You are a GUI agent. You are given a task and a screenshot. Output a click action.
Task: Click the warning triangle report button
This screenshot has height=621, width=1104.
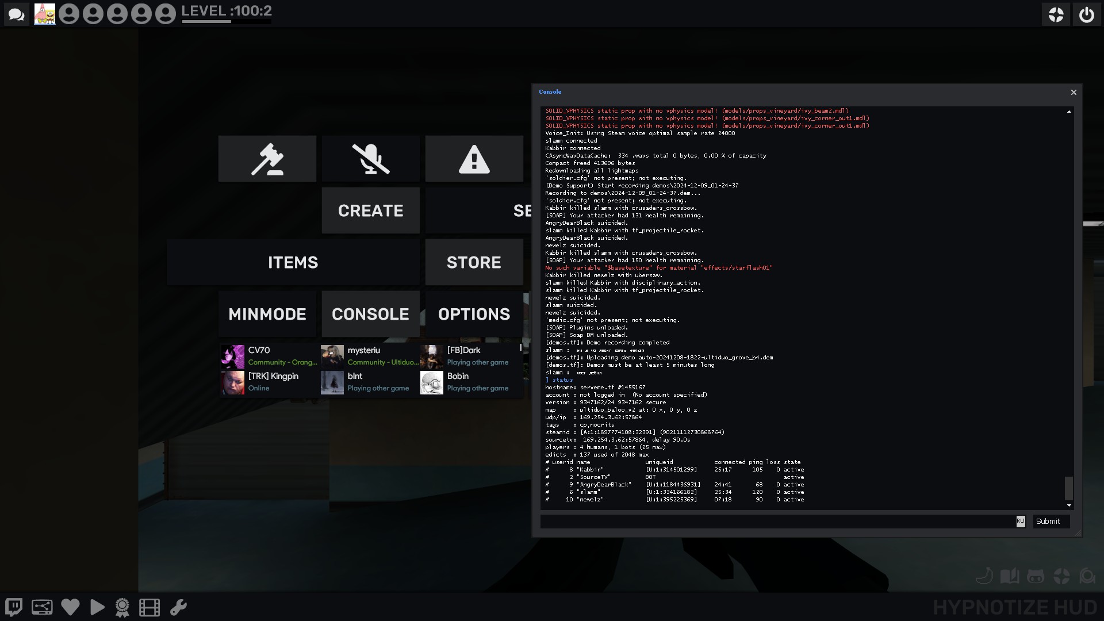click(474, 159)
